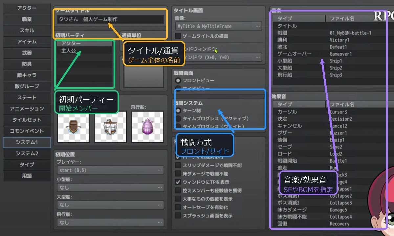394x236 pixels.
Task: Click the large ship vehicle image
Action: click(110, 127)
